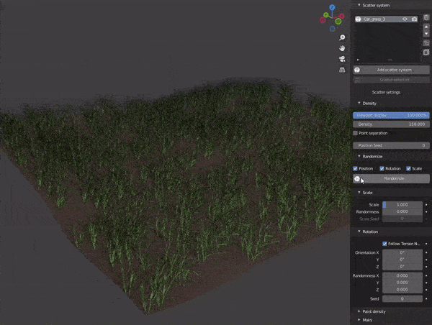The image size is (432, 325).
Task: Move scatter system down with down arrow
Action: [426, 34]
